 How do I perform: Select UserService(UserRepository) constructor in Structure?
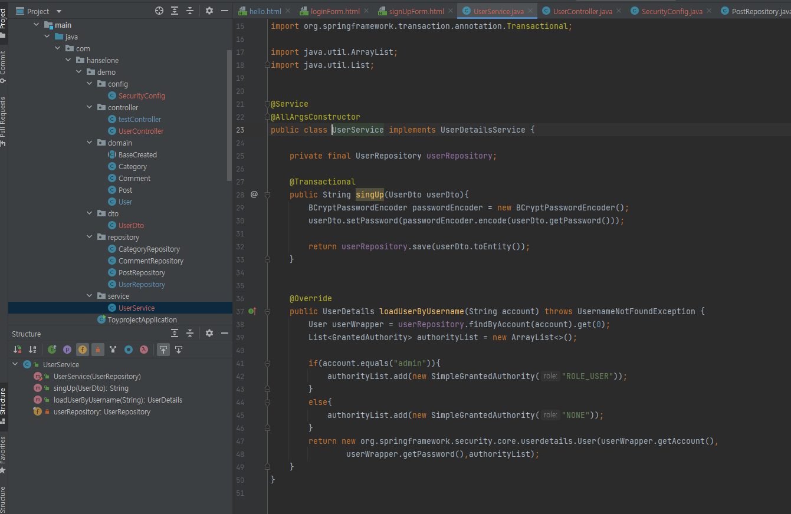tap(97, 376)
